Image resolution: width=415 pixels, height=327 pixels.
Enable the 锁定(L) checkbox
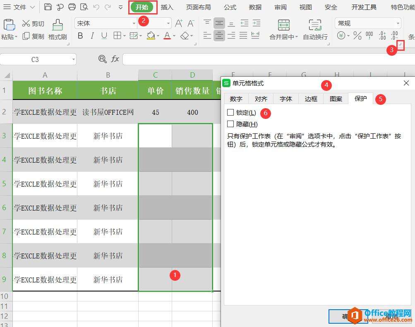click(230, 113)
